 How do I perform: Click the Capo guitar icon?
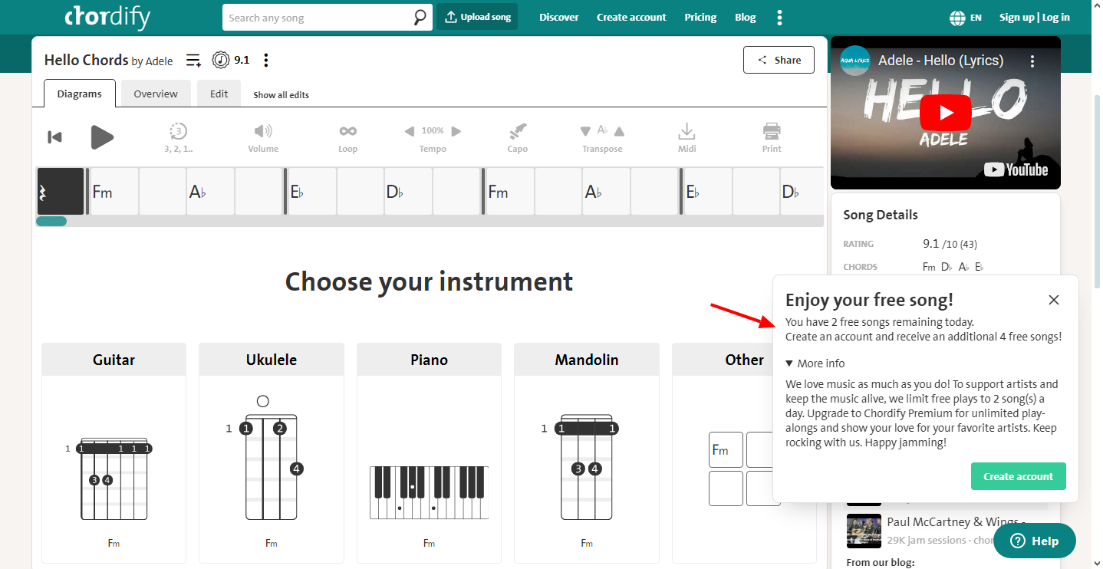click(x=518, y=131)
